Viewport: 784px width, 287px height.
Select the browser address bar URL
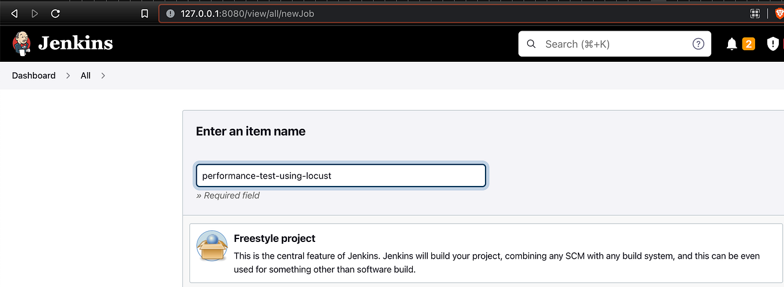coord(248,13)
